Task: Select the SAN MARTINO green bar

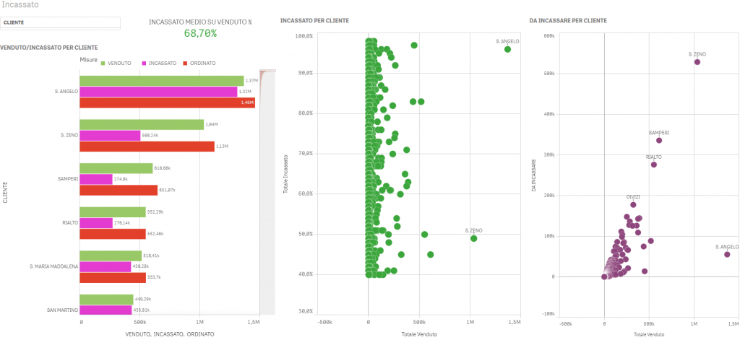Action: click(106, 299)
